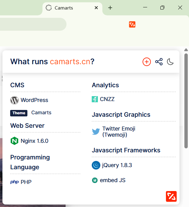
Task: Click the WhatRuns logo at popup bottom
Action: [171, 196]
